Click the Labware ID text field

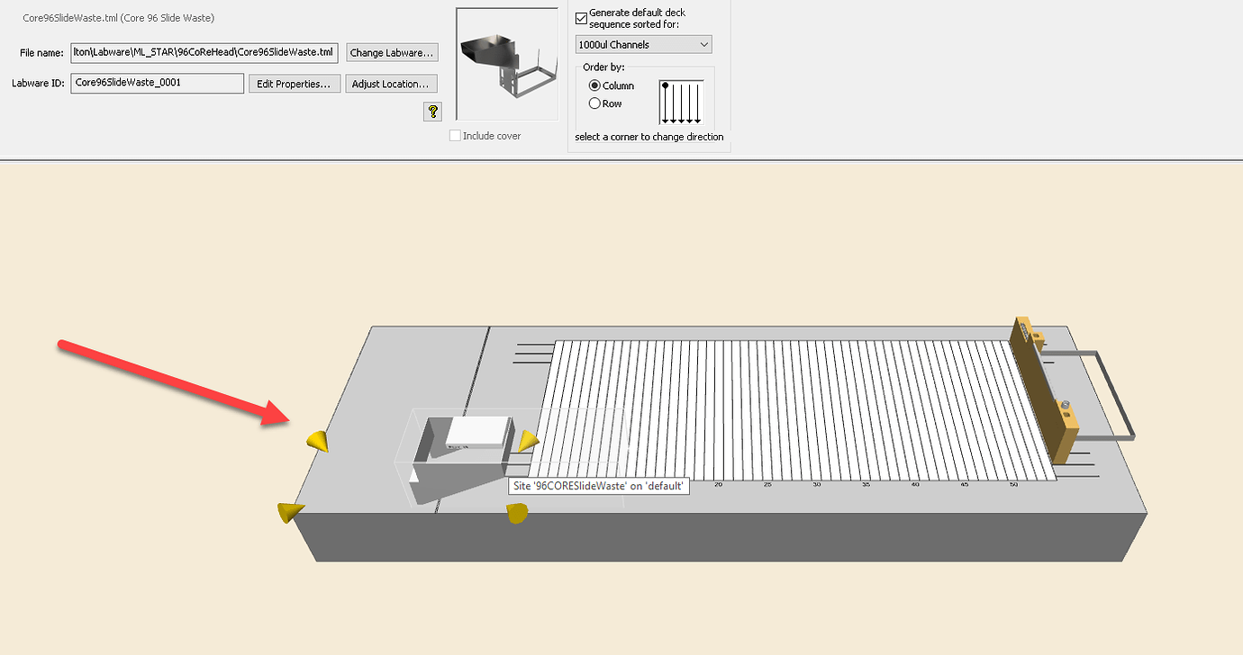(x=158, y=83)
